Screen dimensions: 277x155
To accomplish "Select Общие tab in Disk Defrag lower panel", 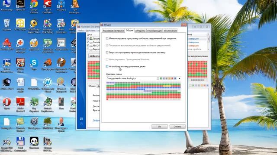I will 92,86.
